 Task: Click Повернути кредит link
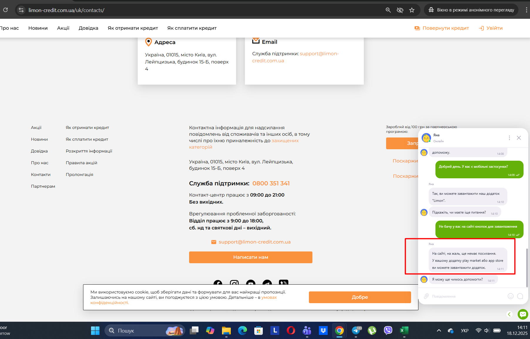click(x=442, y=28)
